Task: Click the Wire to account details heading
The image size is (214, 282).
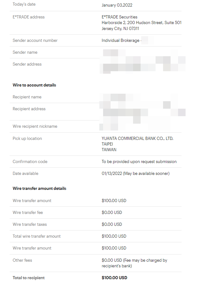Action: 34,85
